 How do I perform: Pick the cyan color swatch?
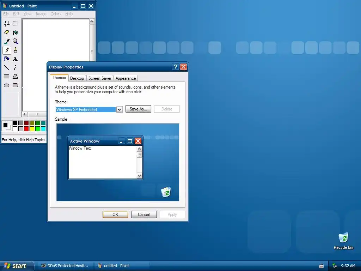coord(43,128)
